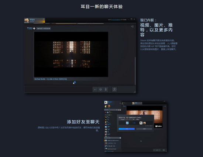Click the paperclip attachment icon in top window

tap(106, 89)
